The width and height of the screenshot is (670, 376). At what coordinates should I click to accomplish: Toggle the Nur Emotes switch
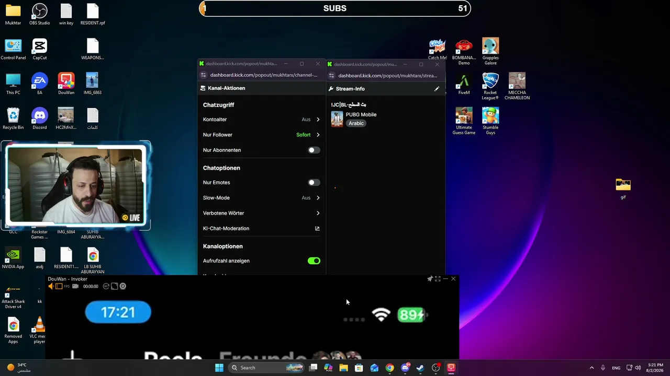coord(314,182)
